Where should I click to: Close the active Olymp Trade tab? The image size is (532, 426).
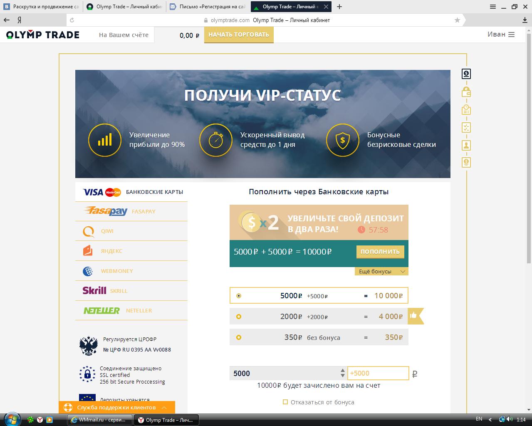coord(327,7)
